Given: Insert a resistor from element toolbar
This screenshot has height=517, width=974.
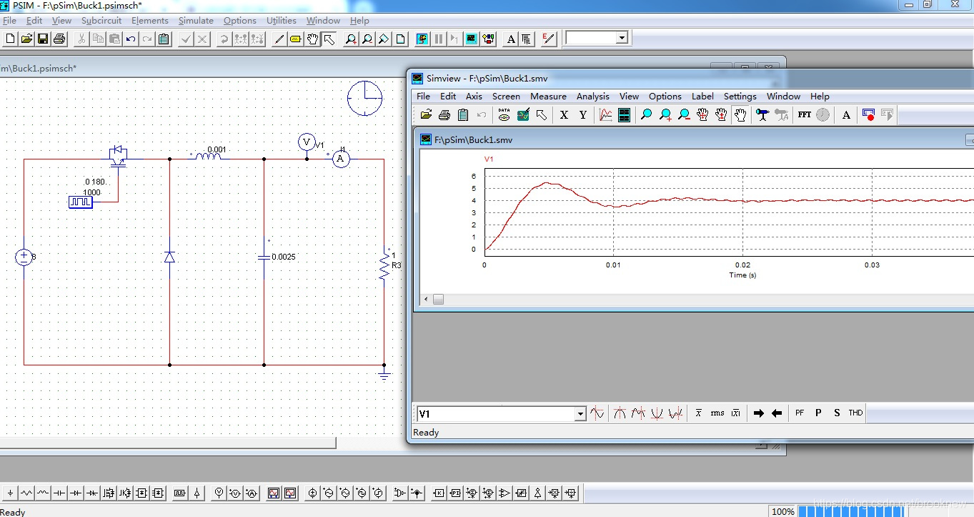Looking at the screenshot, I should (26, 493).
